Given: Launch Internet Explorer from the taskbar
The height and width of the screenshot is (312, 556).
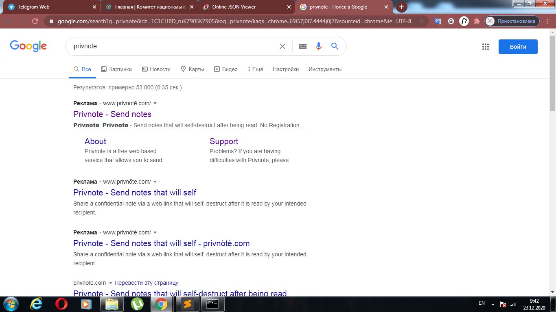Looking at the screenshot, I should coord(37,304).
